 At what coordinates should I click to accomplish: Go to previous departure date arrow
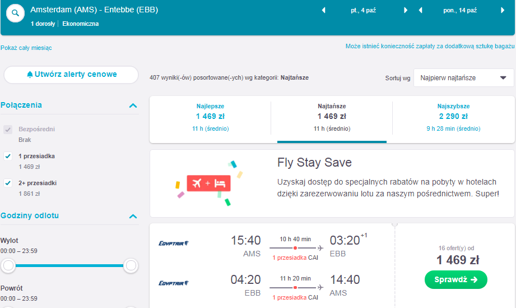(x=323, y=10)
